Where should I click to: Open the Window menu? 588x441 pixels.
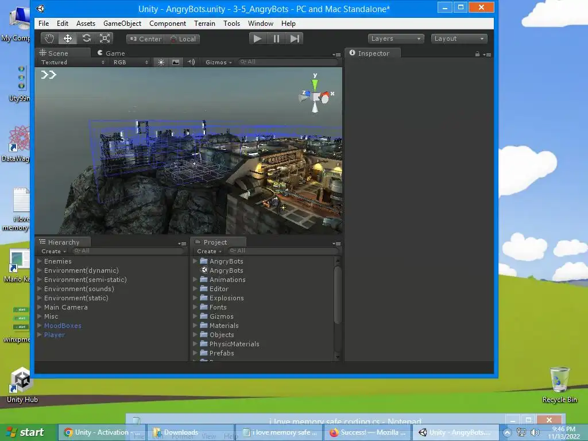tap(261, 23)
